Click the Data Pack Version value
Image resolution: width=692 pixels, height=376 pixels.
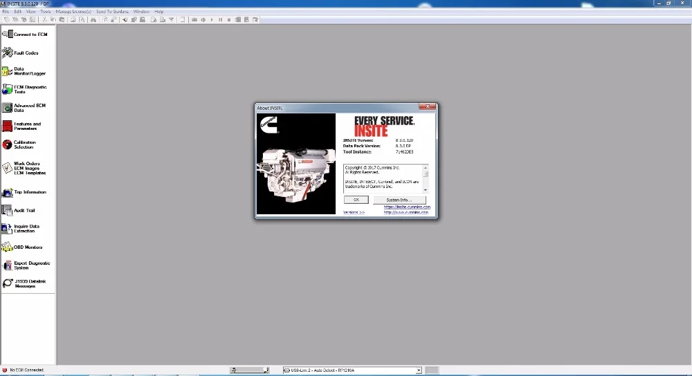(x=403, y=146)
